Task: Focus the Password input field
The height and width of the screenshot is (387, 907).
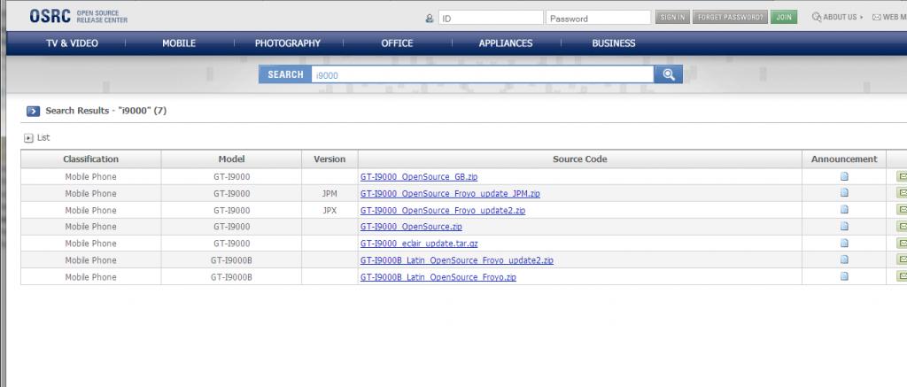Action: [x=598, y=18]
